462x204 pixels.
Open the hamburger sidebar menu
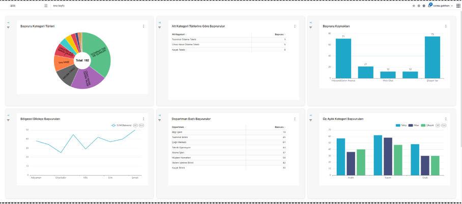pos(46,6)
